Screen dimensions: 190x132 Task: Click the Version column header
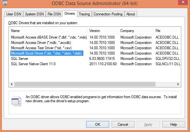click(x=103, y=31)
